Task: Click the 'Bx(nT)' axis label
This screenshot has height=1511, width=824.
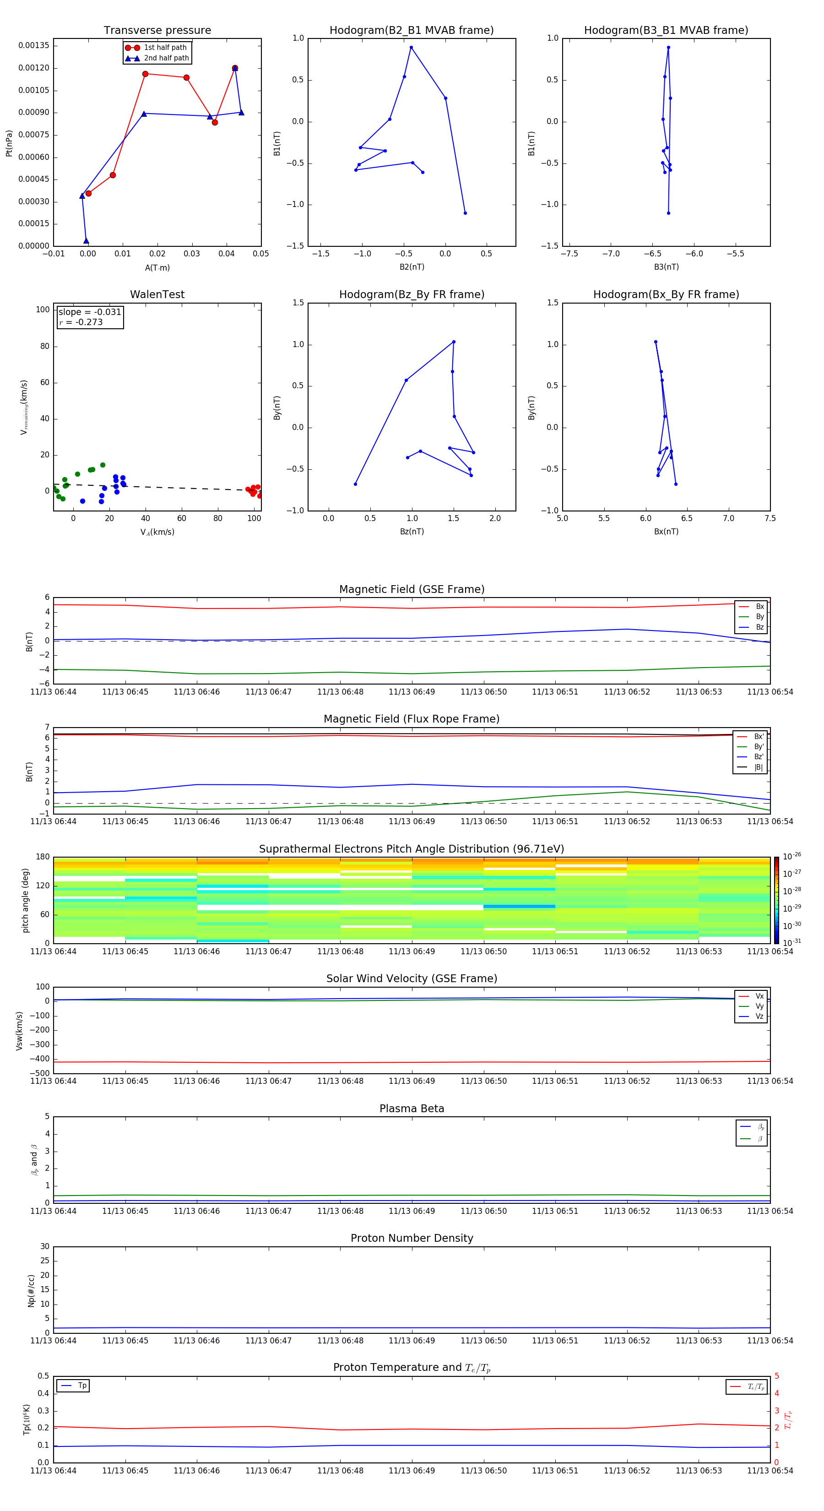Action: (x=666, y=532)
